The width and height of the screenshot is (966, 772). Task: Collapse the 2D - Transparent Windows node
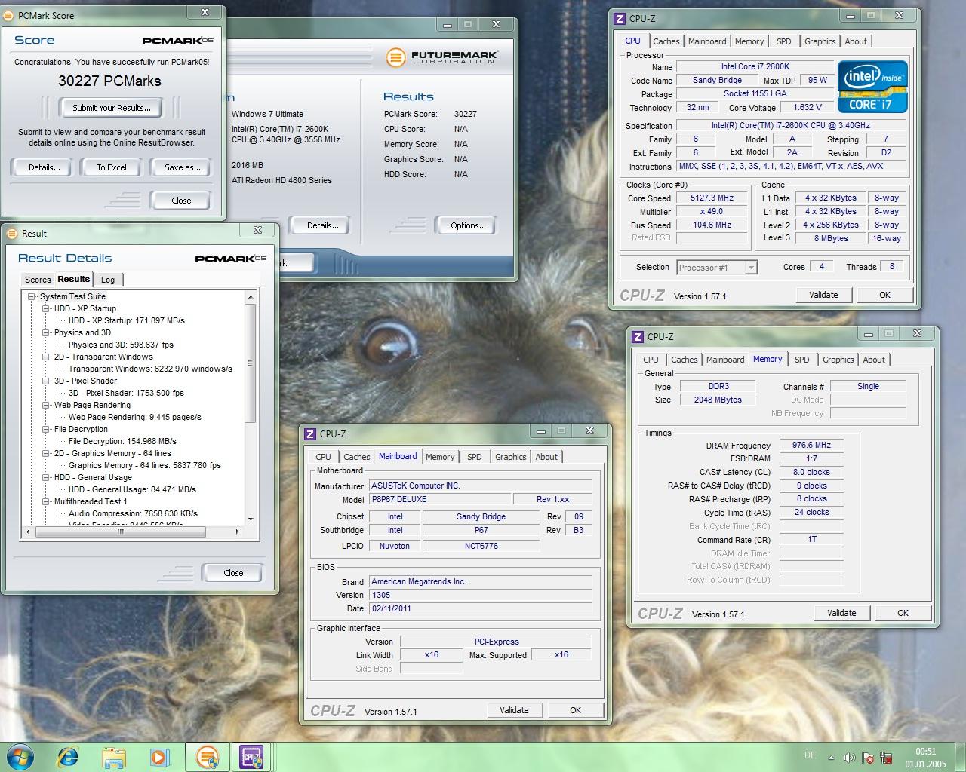[46, 357]
